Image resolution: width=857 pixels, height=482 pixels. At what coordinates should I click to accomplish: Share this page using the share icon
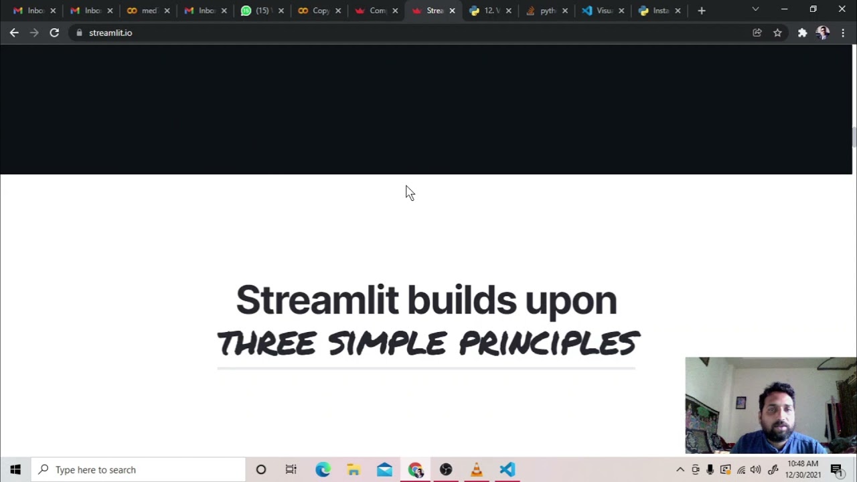(757, 32)
